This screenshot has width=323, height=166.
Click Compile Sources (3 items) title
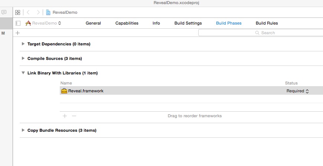55,58
